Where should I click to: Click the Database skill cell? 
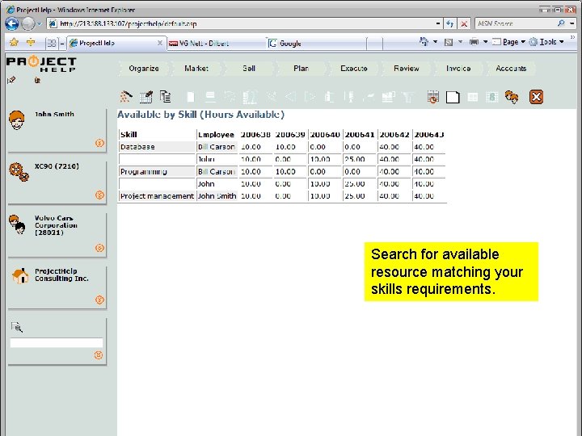coord(157,147)
